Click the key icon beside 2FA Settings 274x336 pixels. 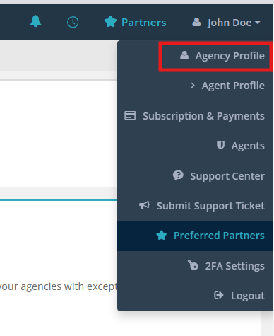pos(193,265)
